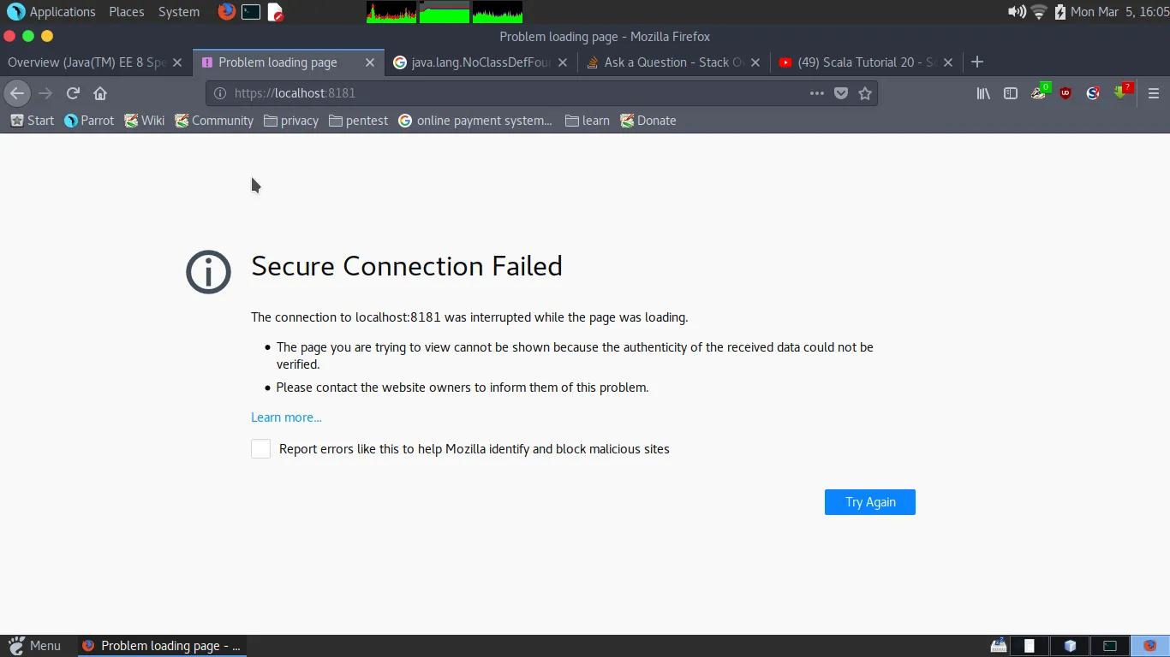Bookmark this page with the star

865,93
